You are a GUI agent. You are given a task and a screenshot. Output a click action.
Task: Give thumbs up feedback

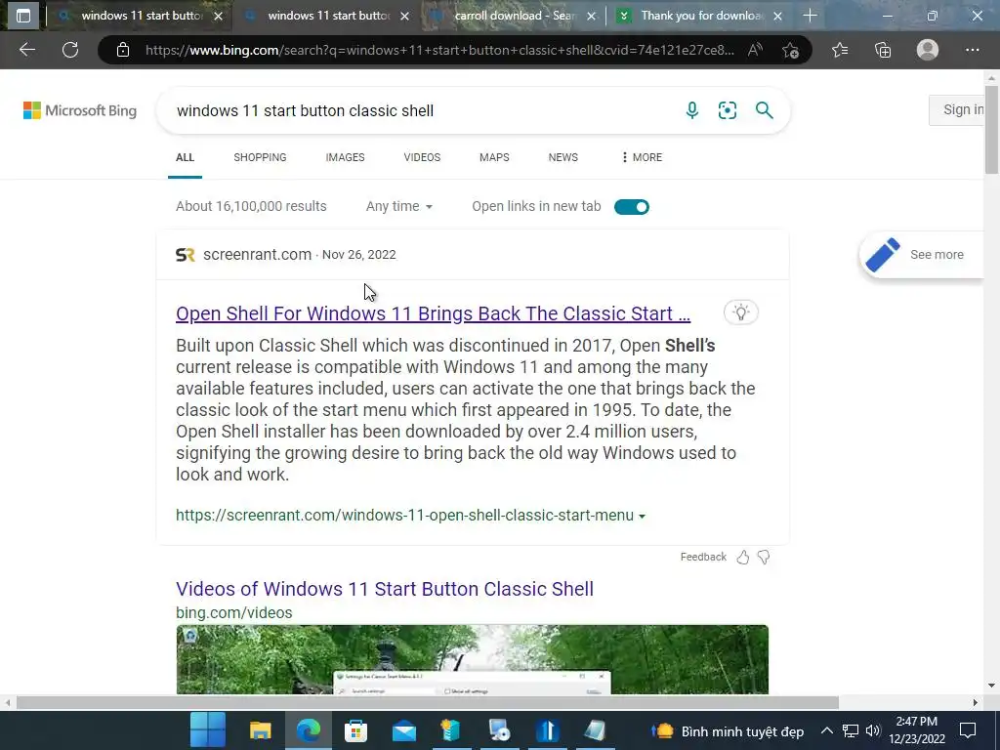743,558
